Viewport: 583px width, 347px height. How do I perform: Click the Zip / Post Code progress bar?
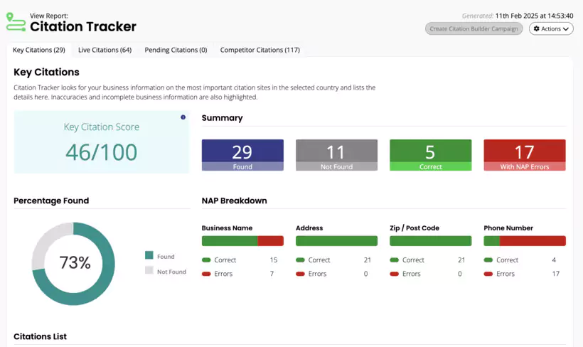click(x=431, y=240)
